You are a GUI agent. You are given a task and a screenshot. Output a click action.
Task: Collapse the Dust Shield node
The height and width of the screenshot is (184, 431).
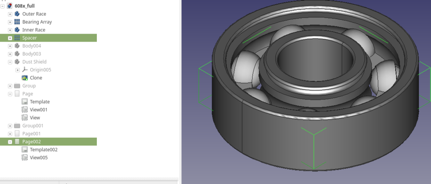tap(10, 62)
